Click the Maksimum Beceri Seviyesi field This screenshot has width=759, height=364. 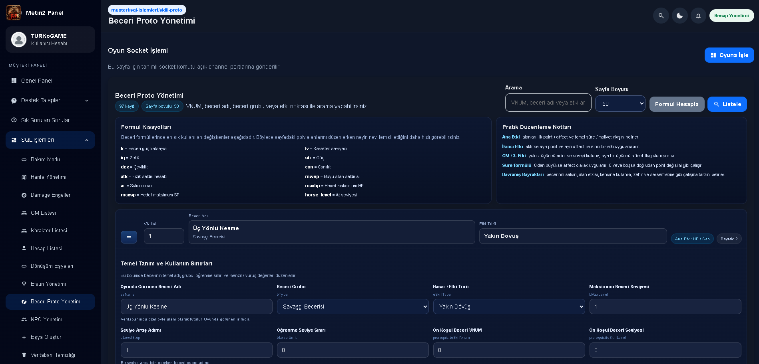point(665,307)
